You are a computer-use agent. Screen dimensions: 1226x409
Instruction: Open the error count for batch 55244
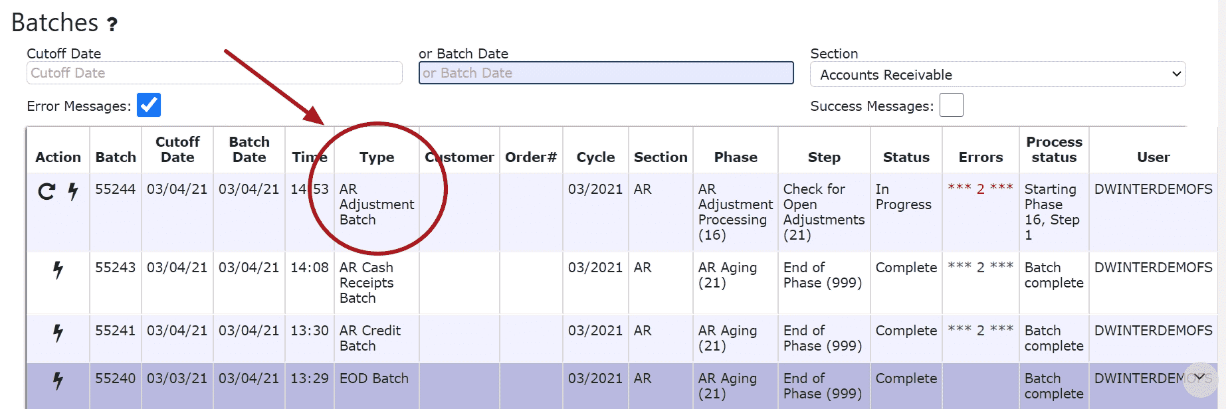click(980, 189)
